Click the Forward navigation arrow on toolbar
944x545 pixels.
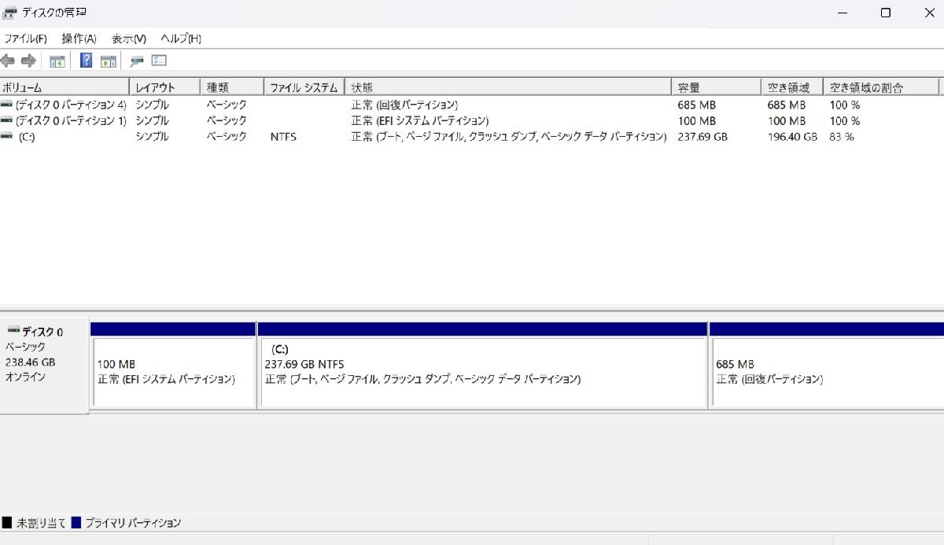(28, 61)
